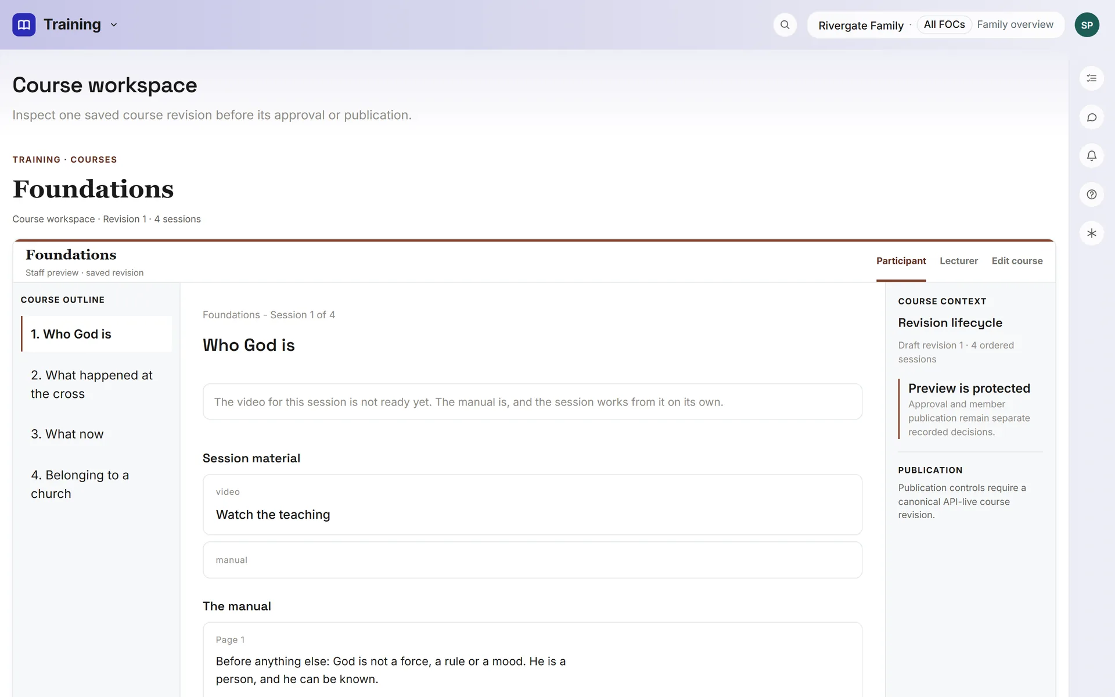The image size is (1115, 697).
Task: Switch to the Lecturer tab
Action: click(x=959, y=261)
